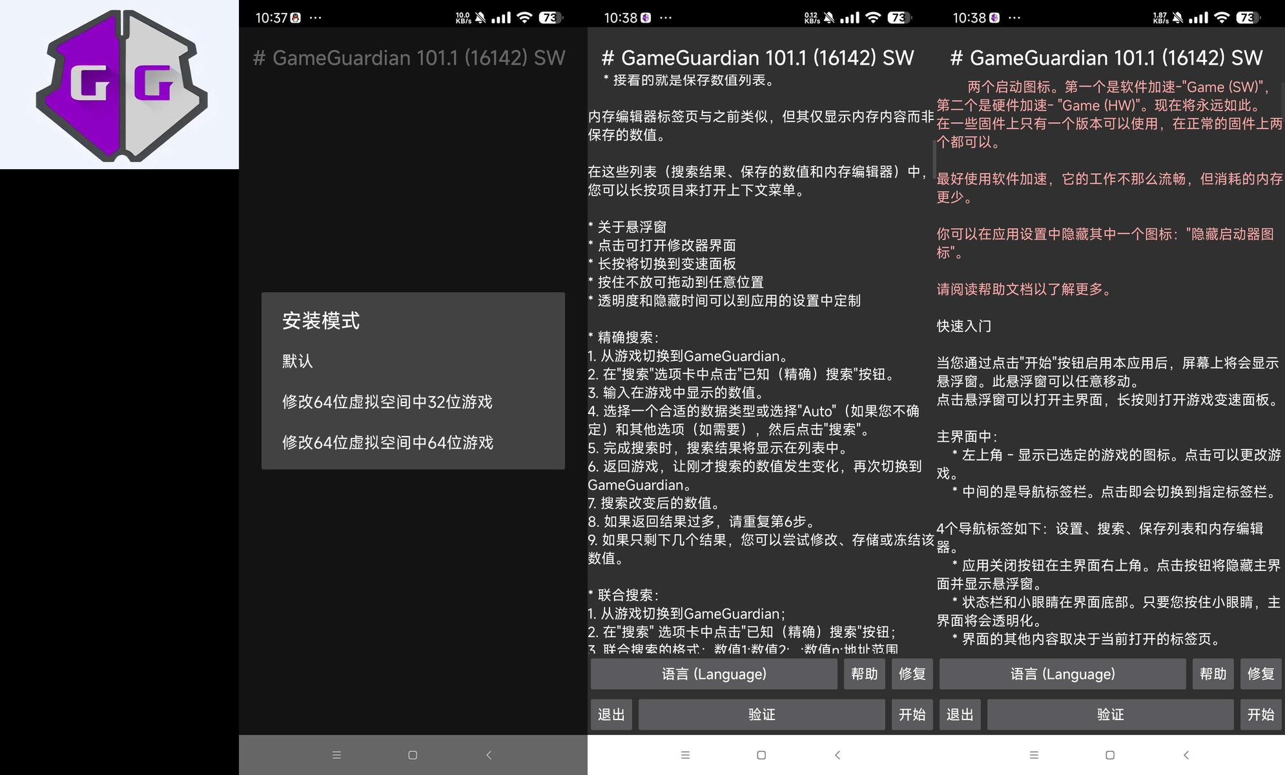Click 退出 button in middle screen
The width and height of the screenshot is (1285, 775).
click(612, 715)
